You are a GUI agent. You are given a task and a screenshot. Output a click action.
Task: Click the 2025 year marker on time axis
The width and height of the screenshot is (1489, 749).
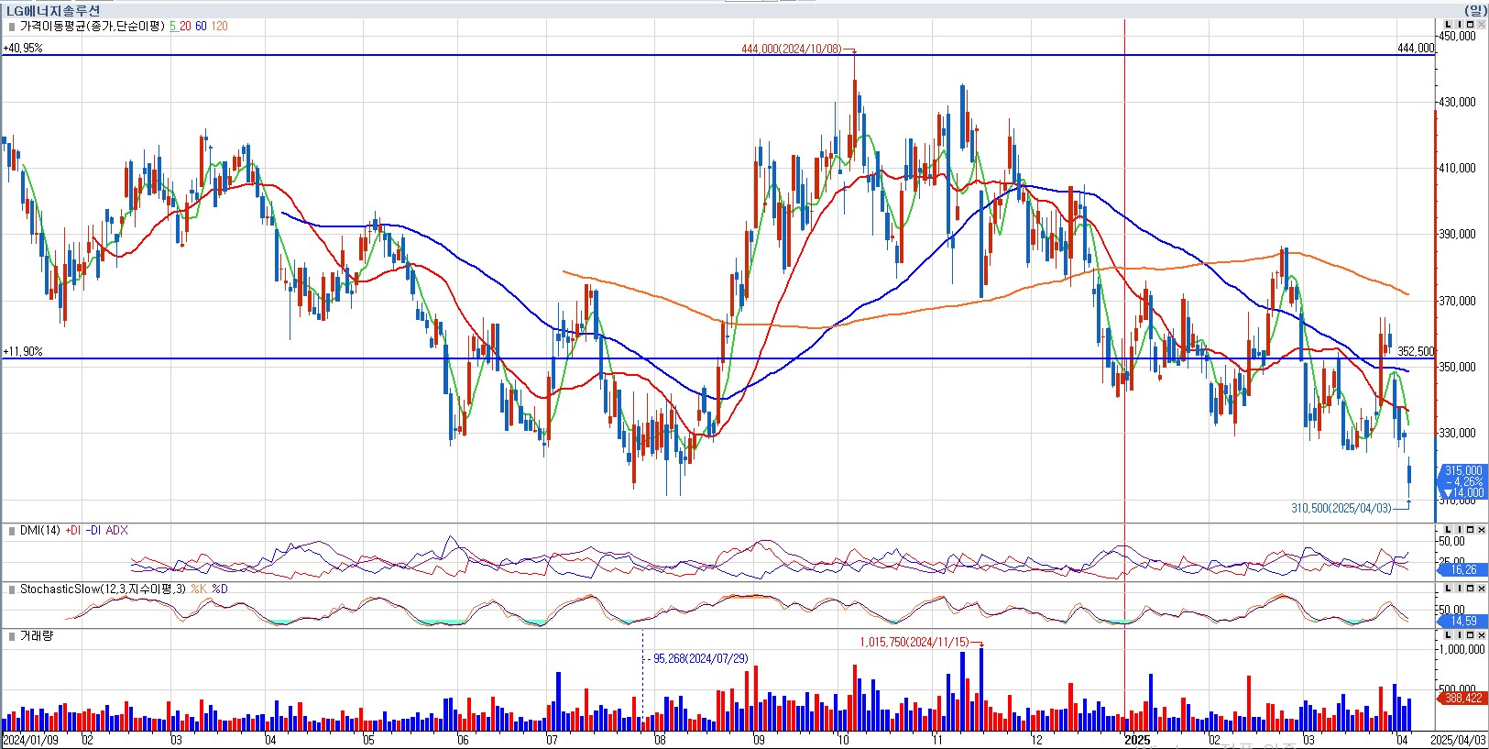(1137, 740)
